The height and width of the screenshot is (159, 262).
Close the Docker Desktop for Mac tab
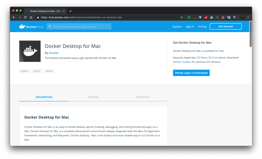64,11
